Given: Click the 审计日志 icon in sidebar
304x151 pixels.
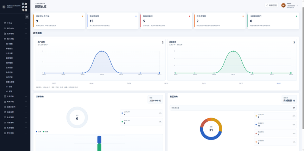Looking at the screenshot, I should (5, 133).
